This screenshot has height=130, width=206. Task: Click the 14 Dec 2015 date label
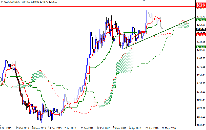[55, 128]
